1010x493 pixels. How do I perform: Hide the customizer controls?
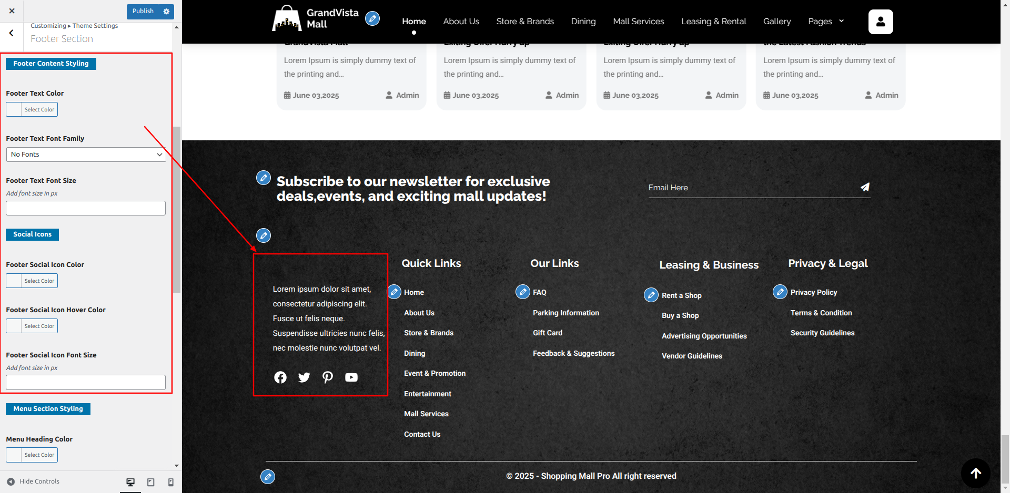tap(33, 481)
